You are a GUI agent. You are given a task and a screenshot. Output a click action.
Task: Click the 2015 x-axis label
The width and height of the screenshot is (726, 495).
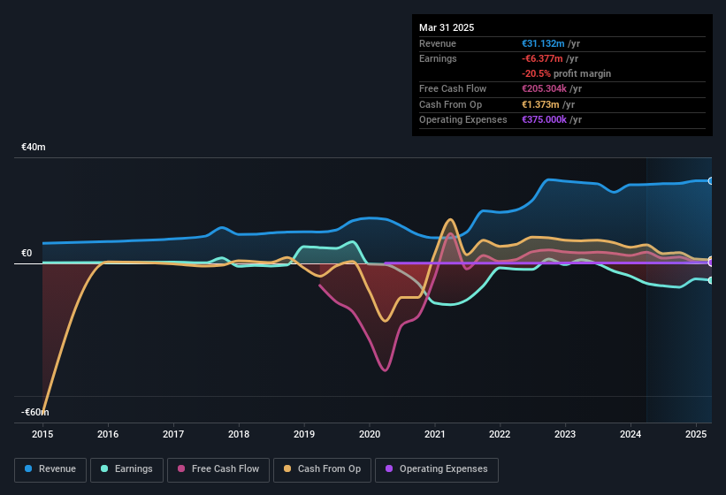[42, 434]
